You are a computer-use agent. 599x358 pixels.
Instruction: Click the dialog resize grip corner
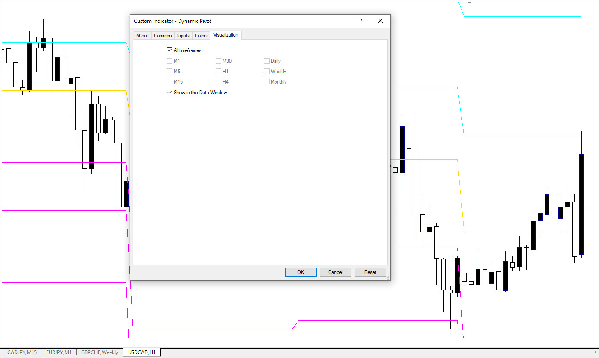point(387,278)
